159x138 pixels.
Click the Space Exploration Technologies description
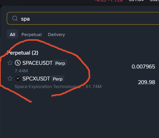[48, 87]
